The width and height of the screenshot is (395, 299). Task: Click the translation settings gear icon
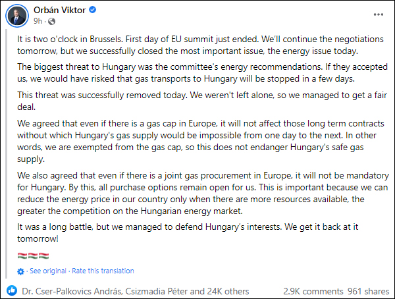coord(20,271)
